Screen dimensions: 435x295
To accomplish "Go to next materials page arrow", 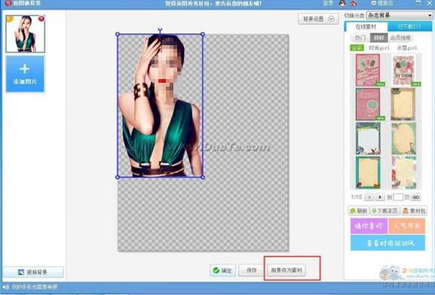I will [x=380, y=197].
